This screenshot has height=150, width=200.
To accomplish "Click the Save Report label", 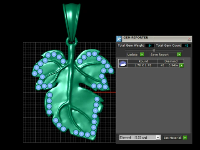I will [160, 55].
